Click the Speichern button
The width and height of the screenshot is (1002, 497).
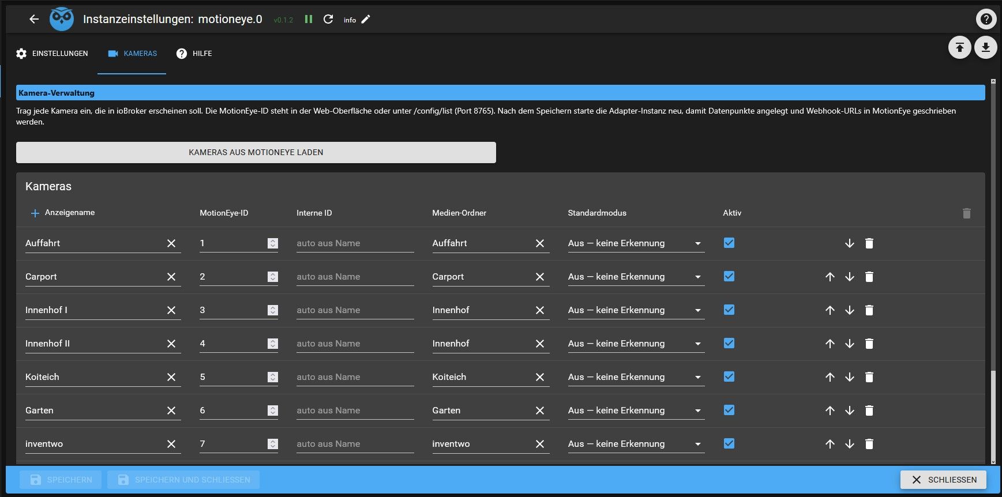(x=61, y=480)
